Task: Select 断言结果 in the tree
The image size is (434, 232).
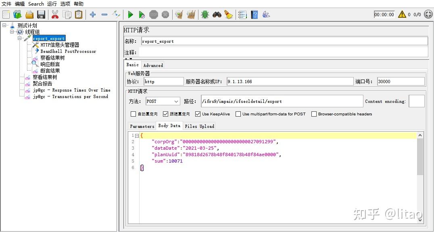Action: coord(50,71)
